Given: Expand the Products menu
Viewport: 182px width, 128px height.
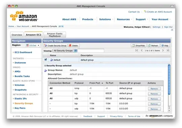Looking at the screenshot, I should point(89,20).
